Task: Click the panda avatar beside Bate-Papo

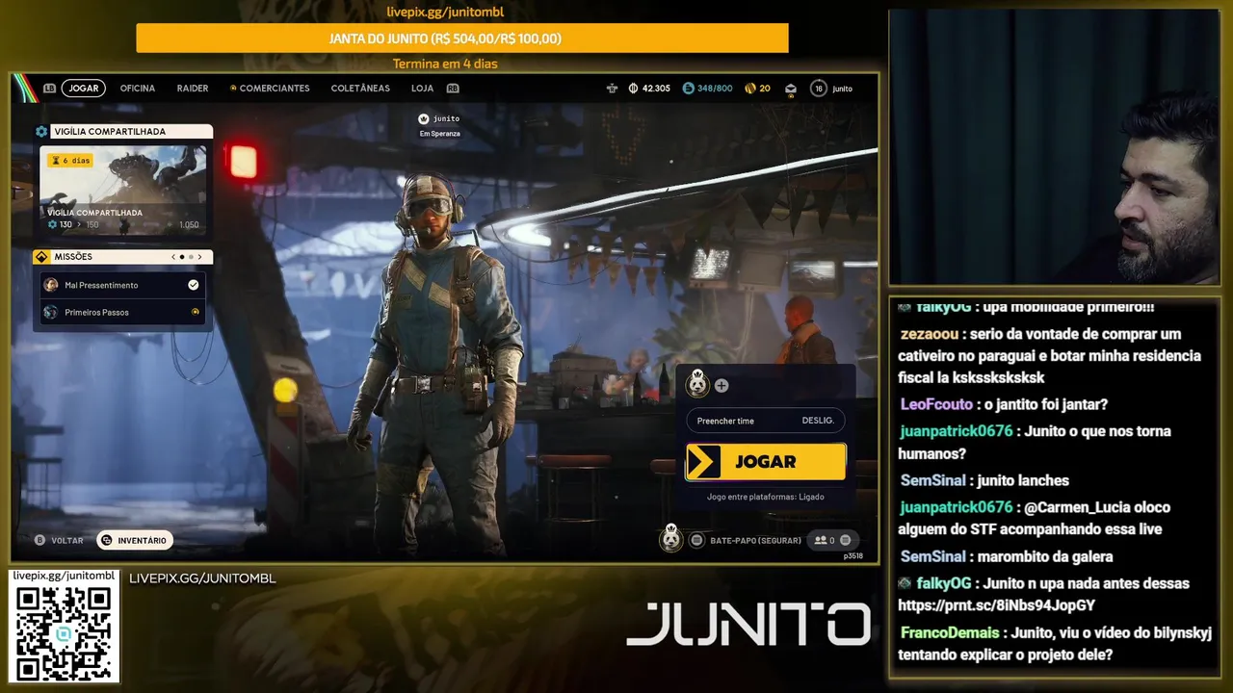Action: [671, 539]
